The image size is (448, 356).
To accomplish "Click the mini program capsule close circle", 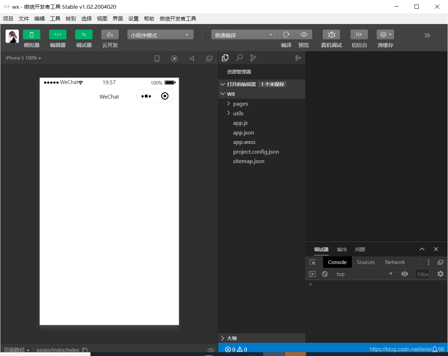I will 165,96.
